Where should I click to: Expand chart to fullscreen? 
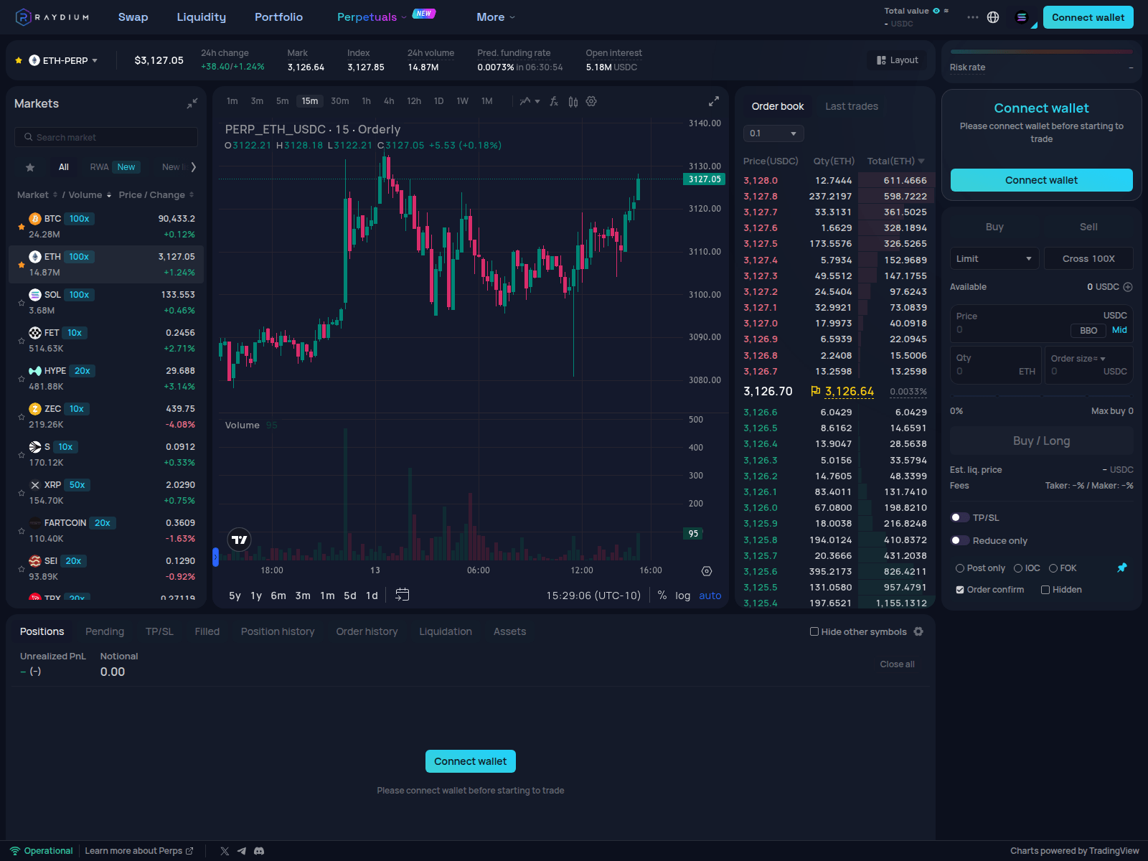(x=714, y=101)
